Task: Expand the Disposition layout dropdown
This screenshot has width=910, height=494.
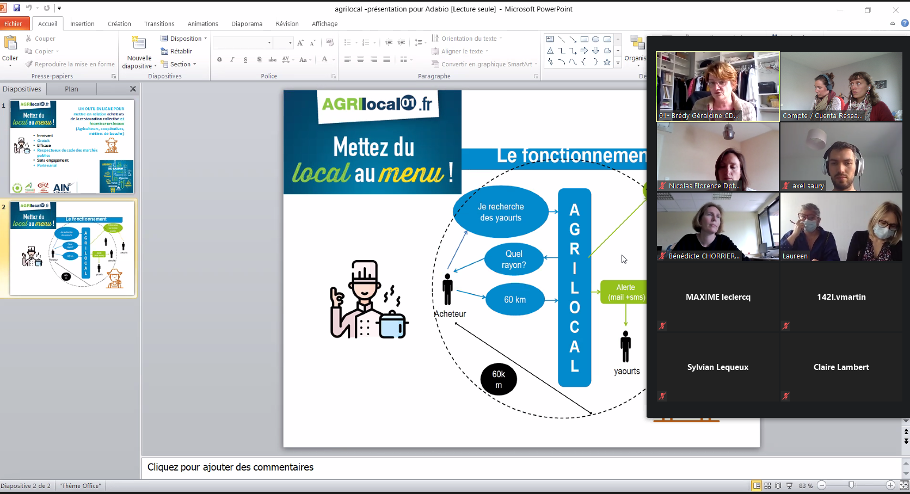Action: click(184, 39)
